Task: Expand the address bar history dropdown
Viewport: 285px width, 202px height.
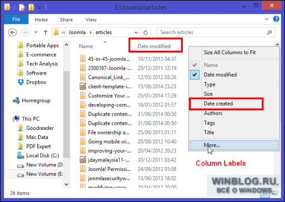Action: pos(136,32)
